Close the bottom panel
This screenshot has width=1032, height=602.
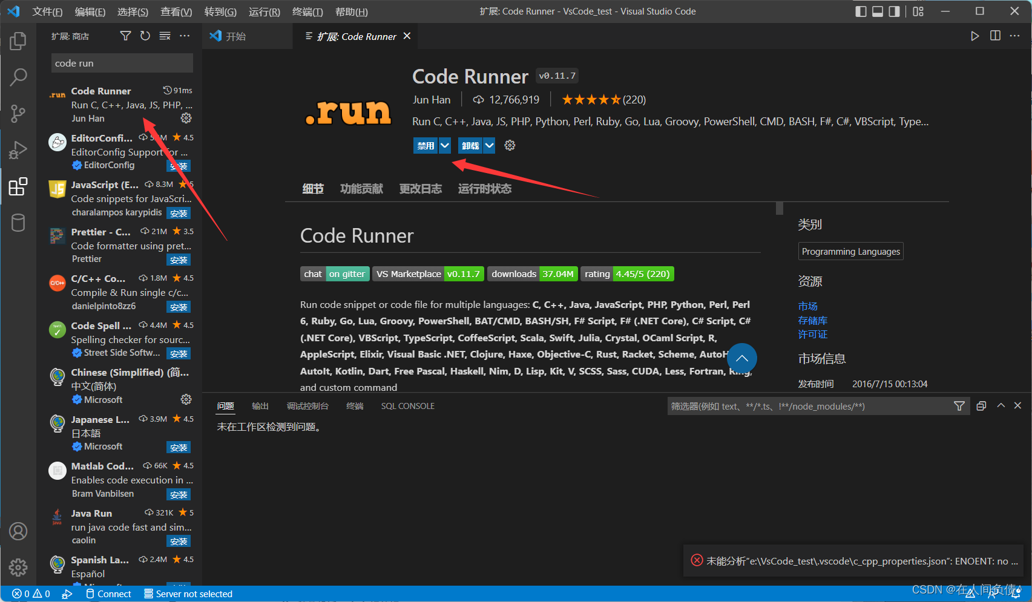point(1017,405)
